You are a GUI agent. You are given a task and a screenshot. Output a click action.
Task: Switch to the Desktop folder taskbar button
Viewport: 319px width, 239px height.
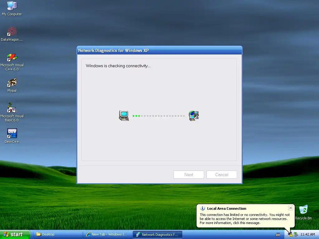coord(57,234)
